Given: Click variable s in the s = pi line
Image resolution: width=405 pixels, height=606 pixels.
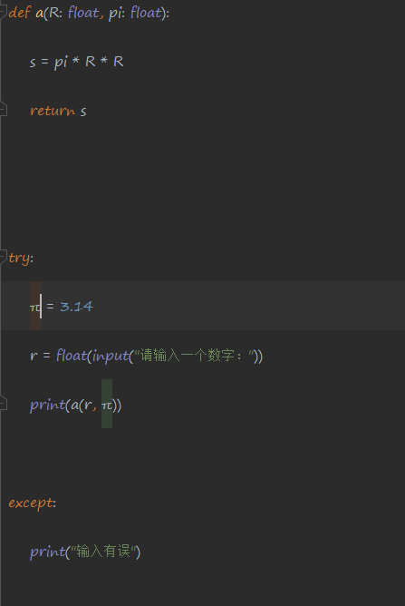Looking at the screenshot, I should (x=33, y=62).
